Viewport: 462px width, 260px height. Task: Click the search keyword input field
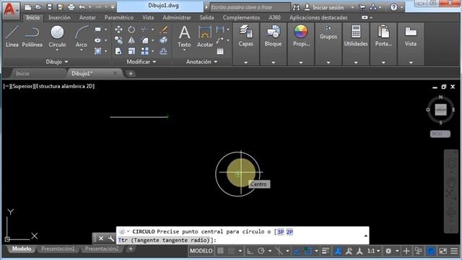coord(250,7)
